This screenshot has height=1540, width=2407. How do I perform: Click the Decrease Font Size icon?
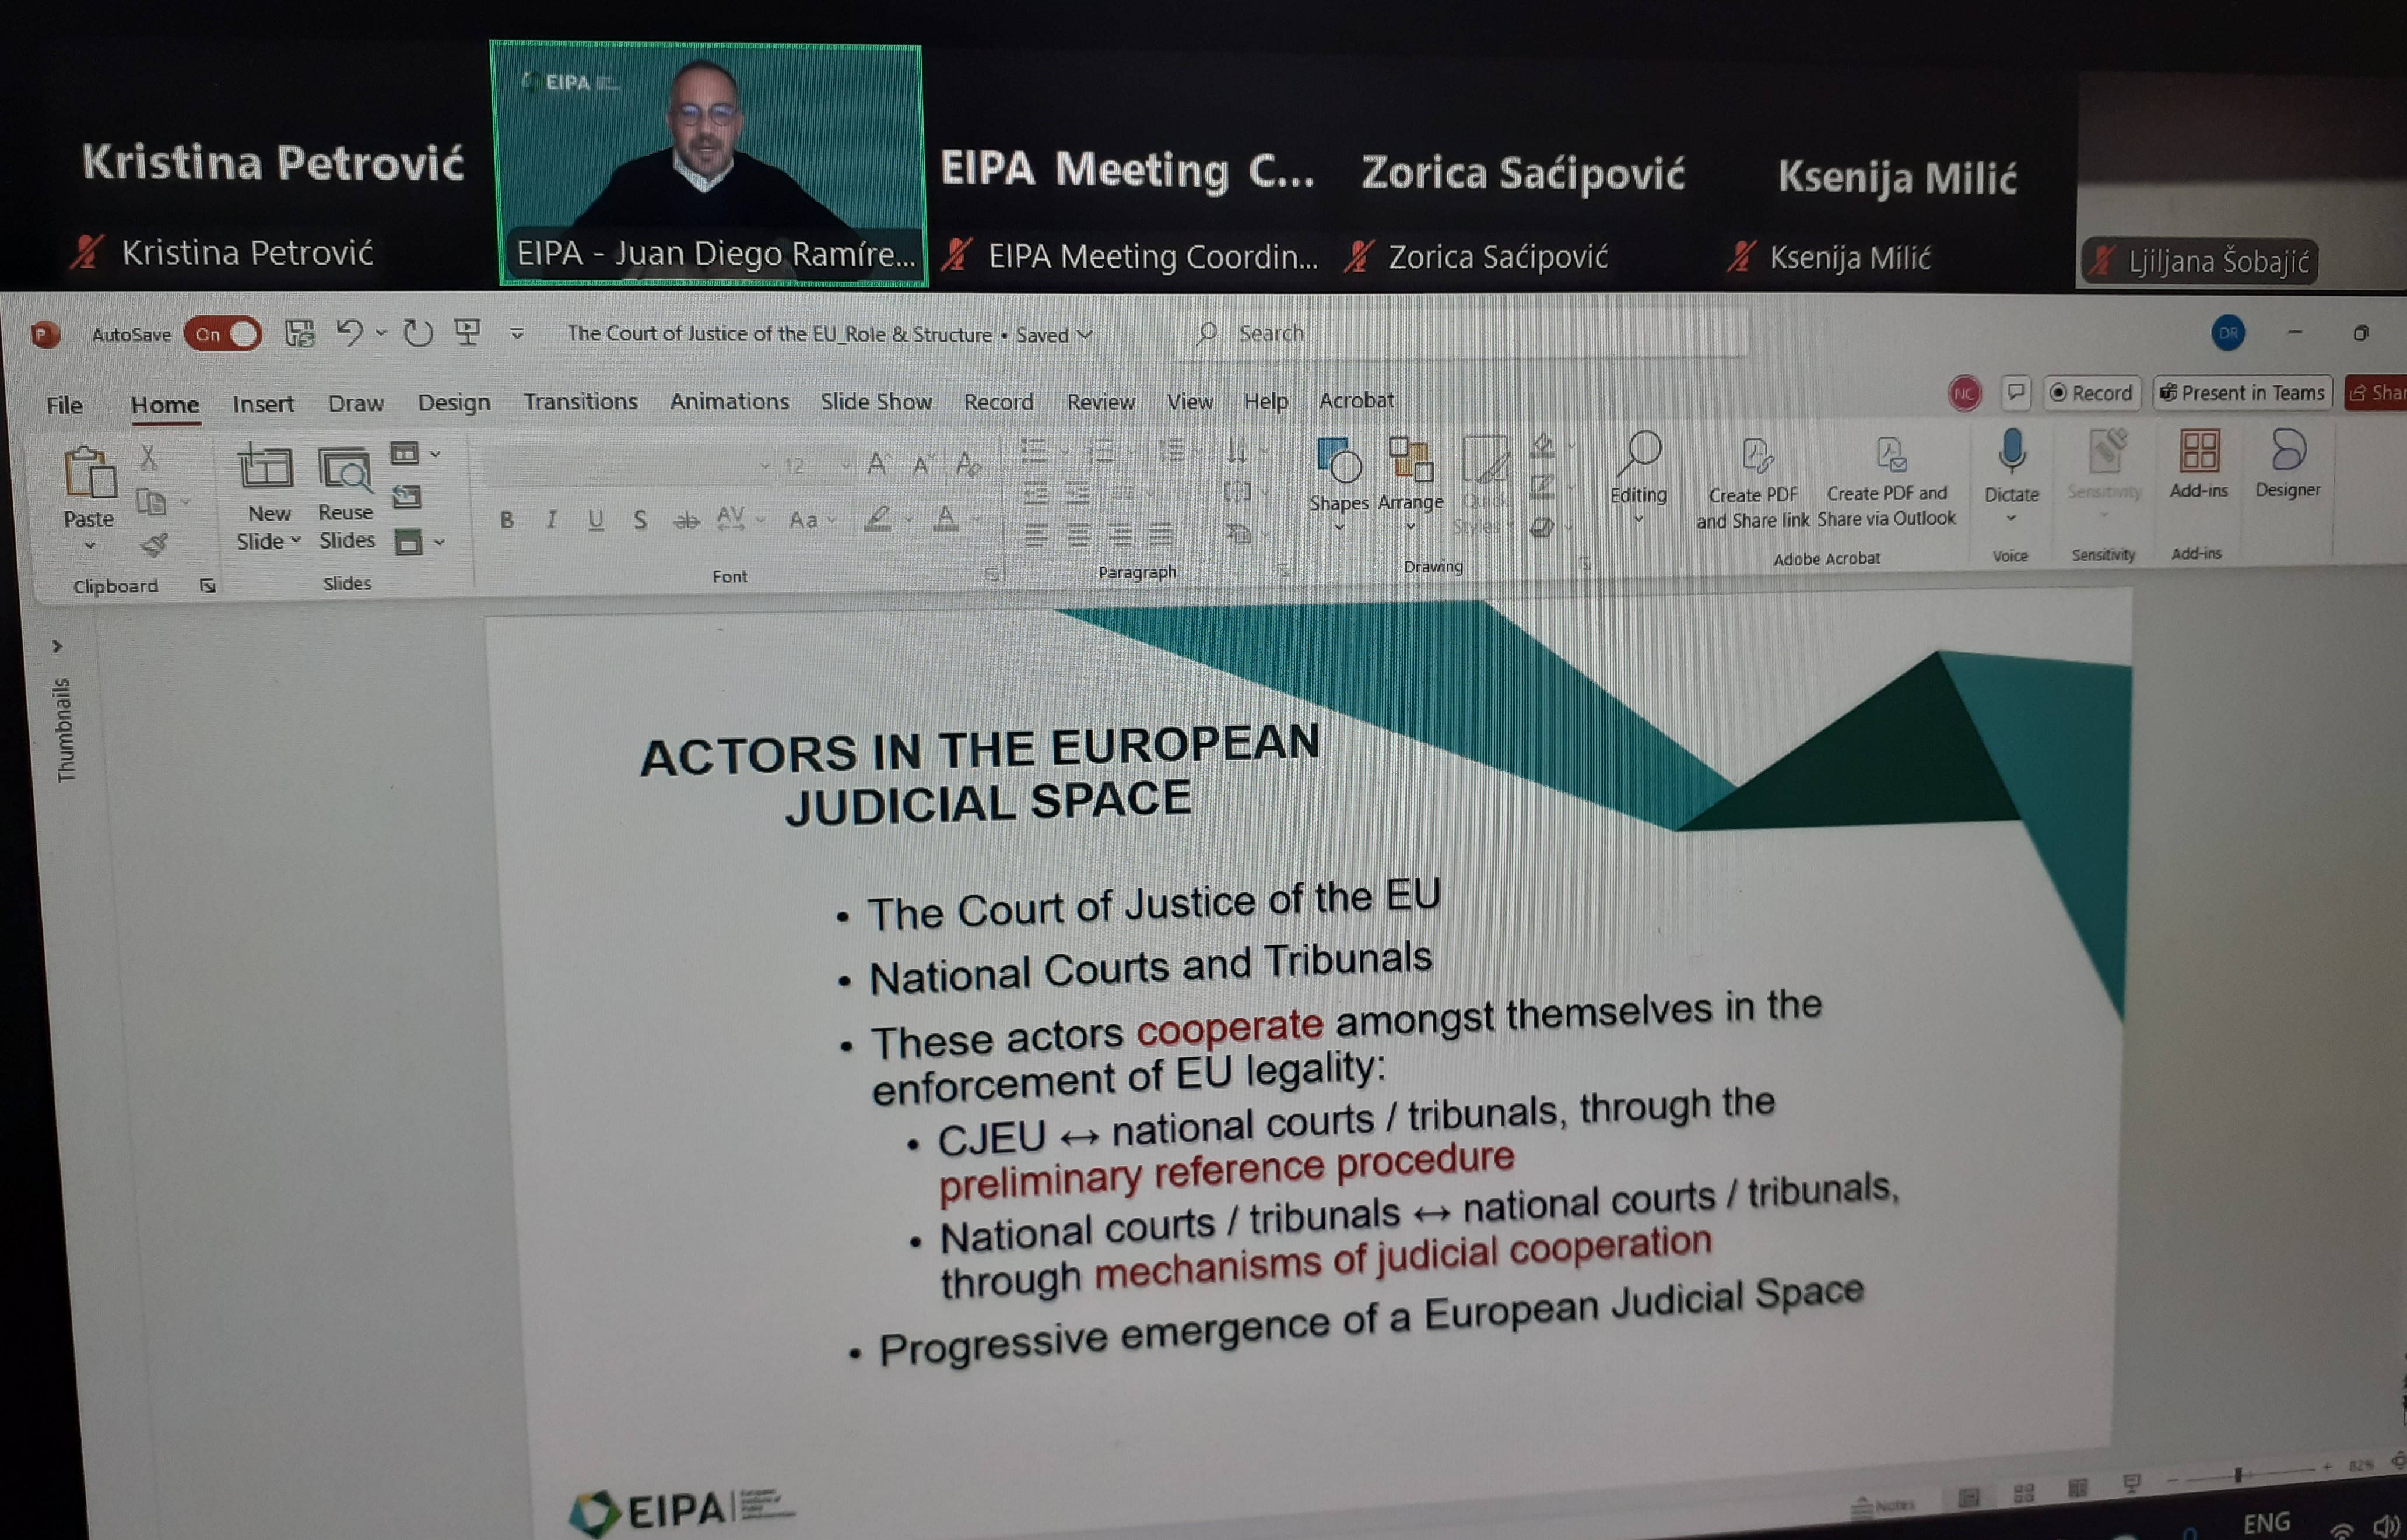[x=922, y=464]
